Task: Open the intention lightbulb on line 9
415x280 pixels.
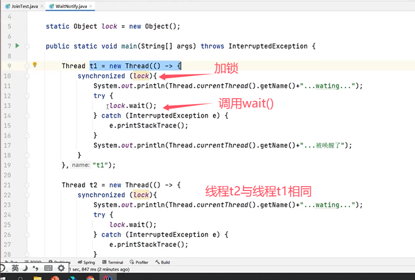Action: [35, 65]
